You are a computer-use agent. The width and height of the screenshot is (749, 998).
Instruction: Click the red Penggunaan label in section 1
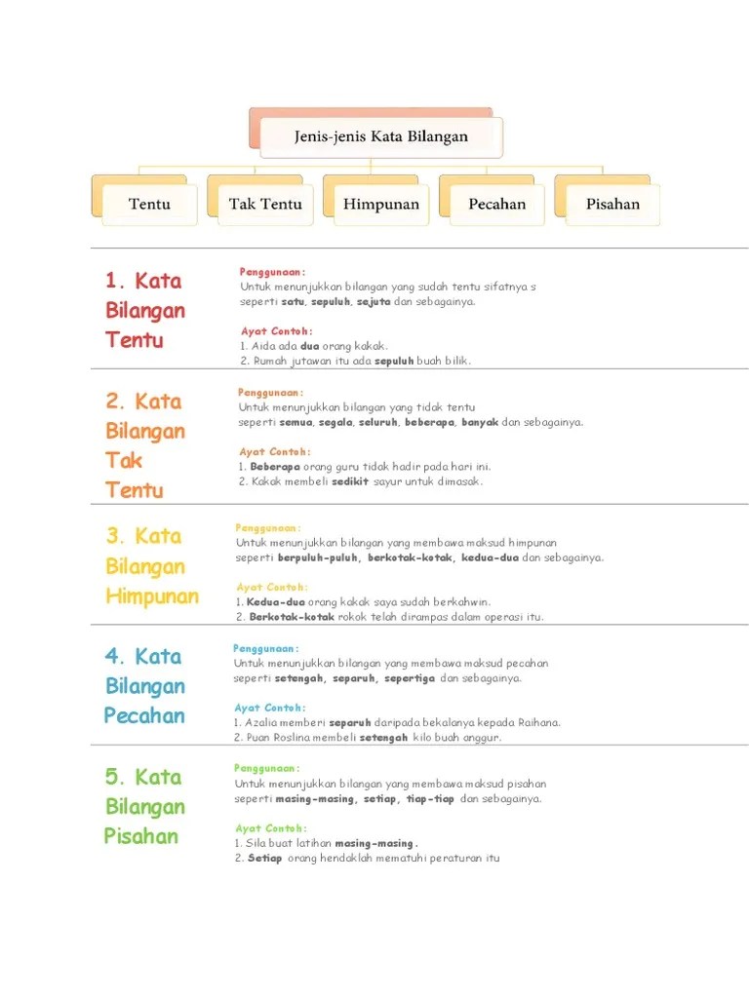pos(272,272)
